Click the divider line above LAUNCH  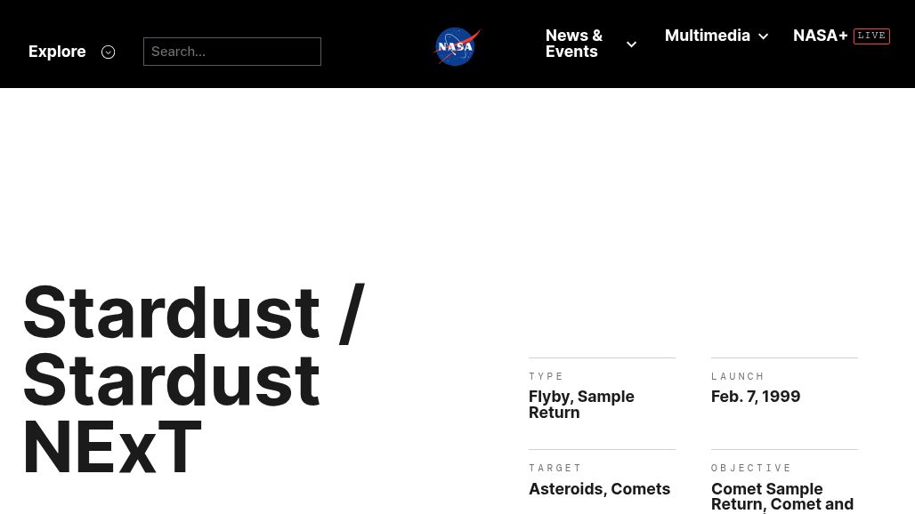click(x=784, y=358)
